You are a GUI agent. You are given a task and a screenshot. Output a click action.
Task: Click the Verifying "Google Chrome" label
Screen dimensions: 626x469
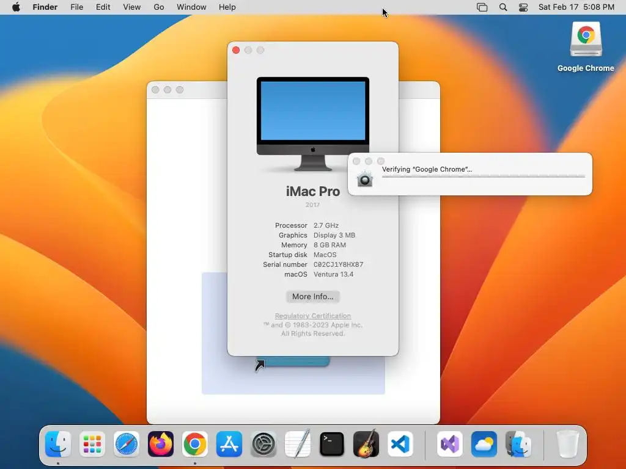pos(427,169)
